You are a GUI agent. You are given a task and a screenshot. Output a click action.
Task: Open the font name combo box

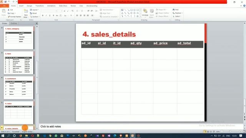point(49,11)
